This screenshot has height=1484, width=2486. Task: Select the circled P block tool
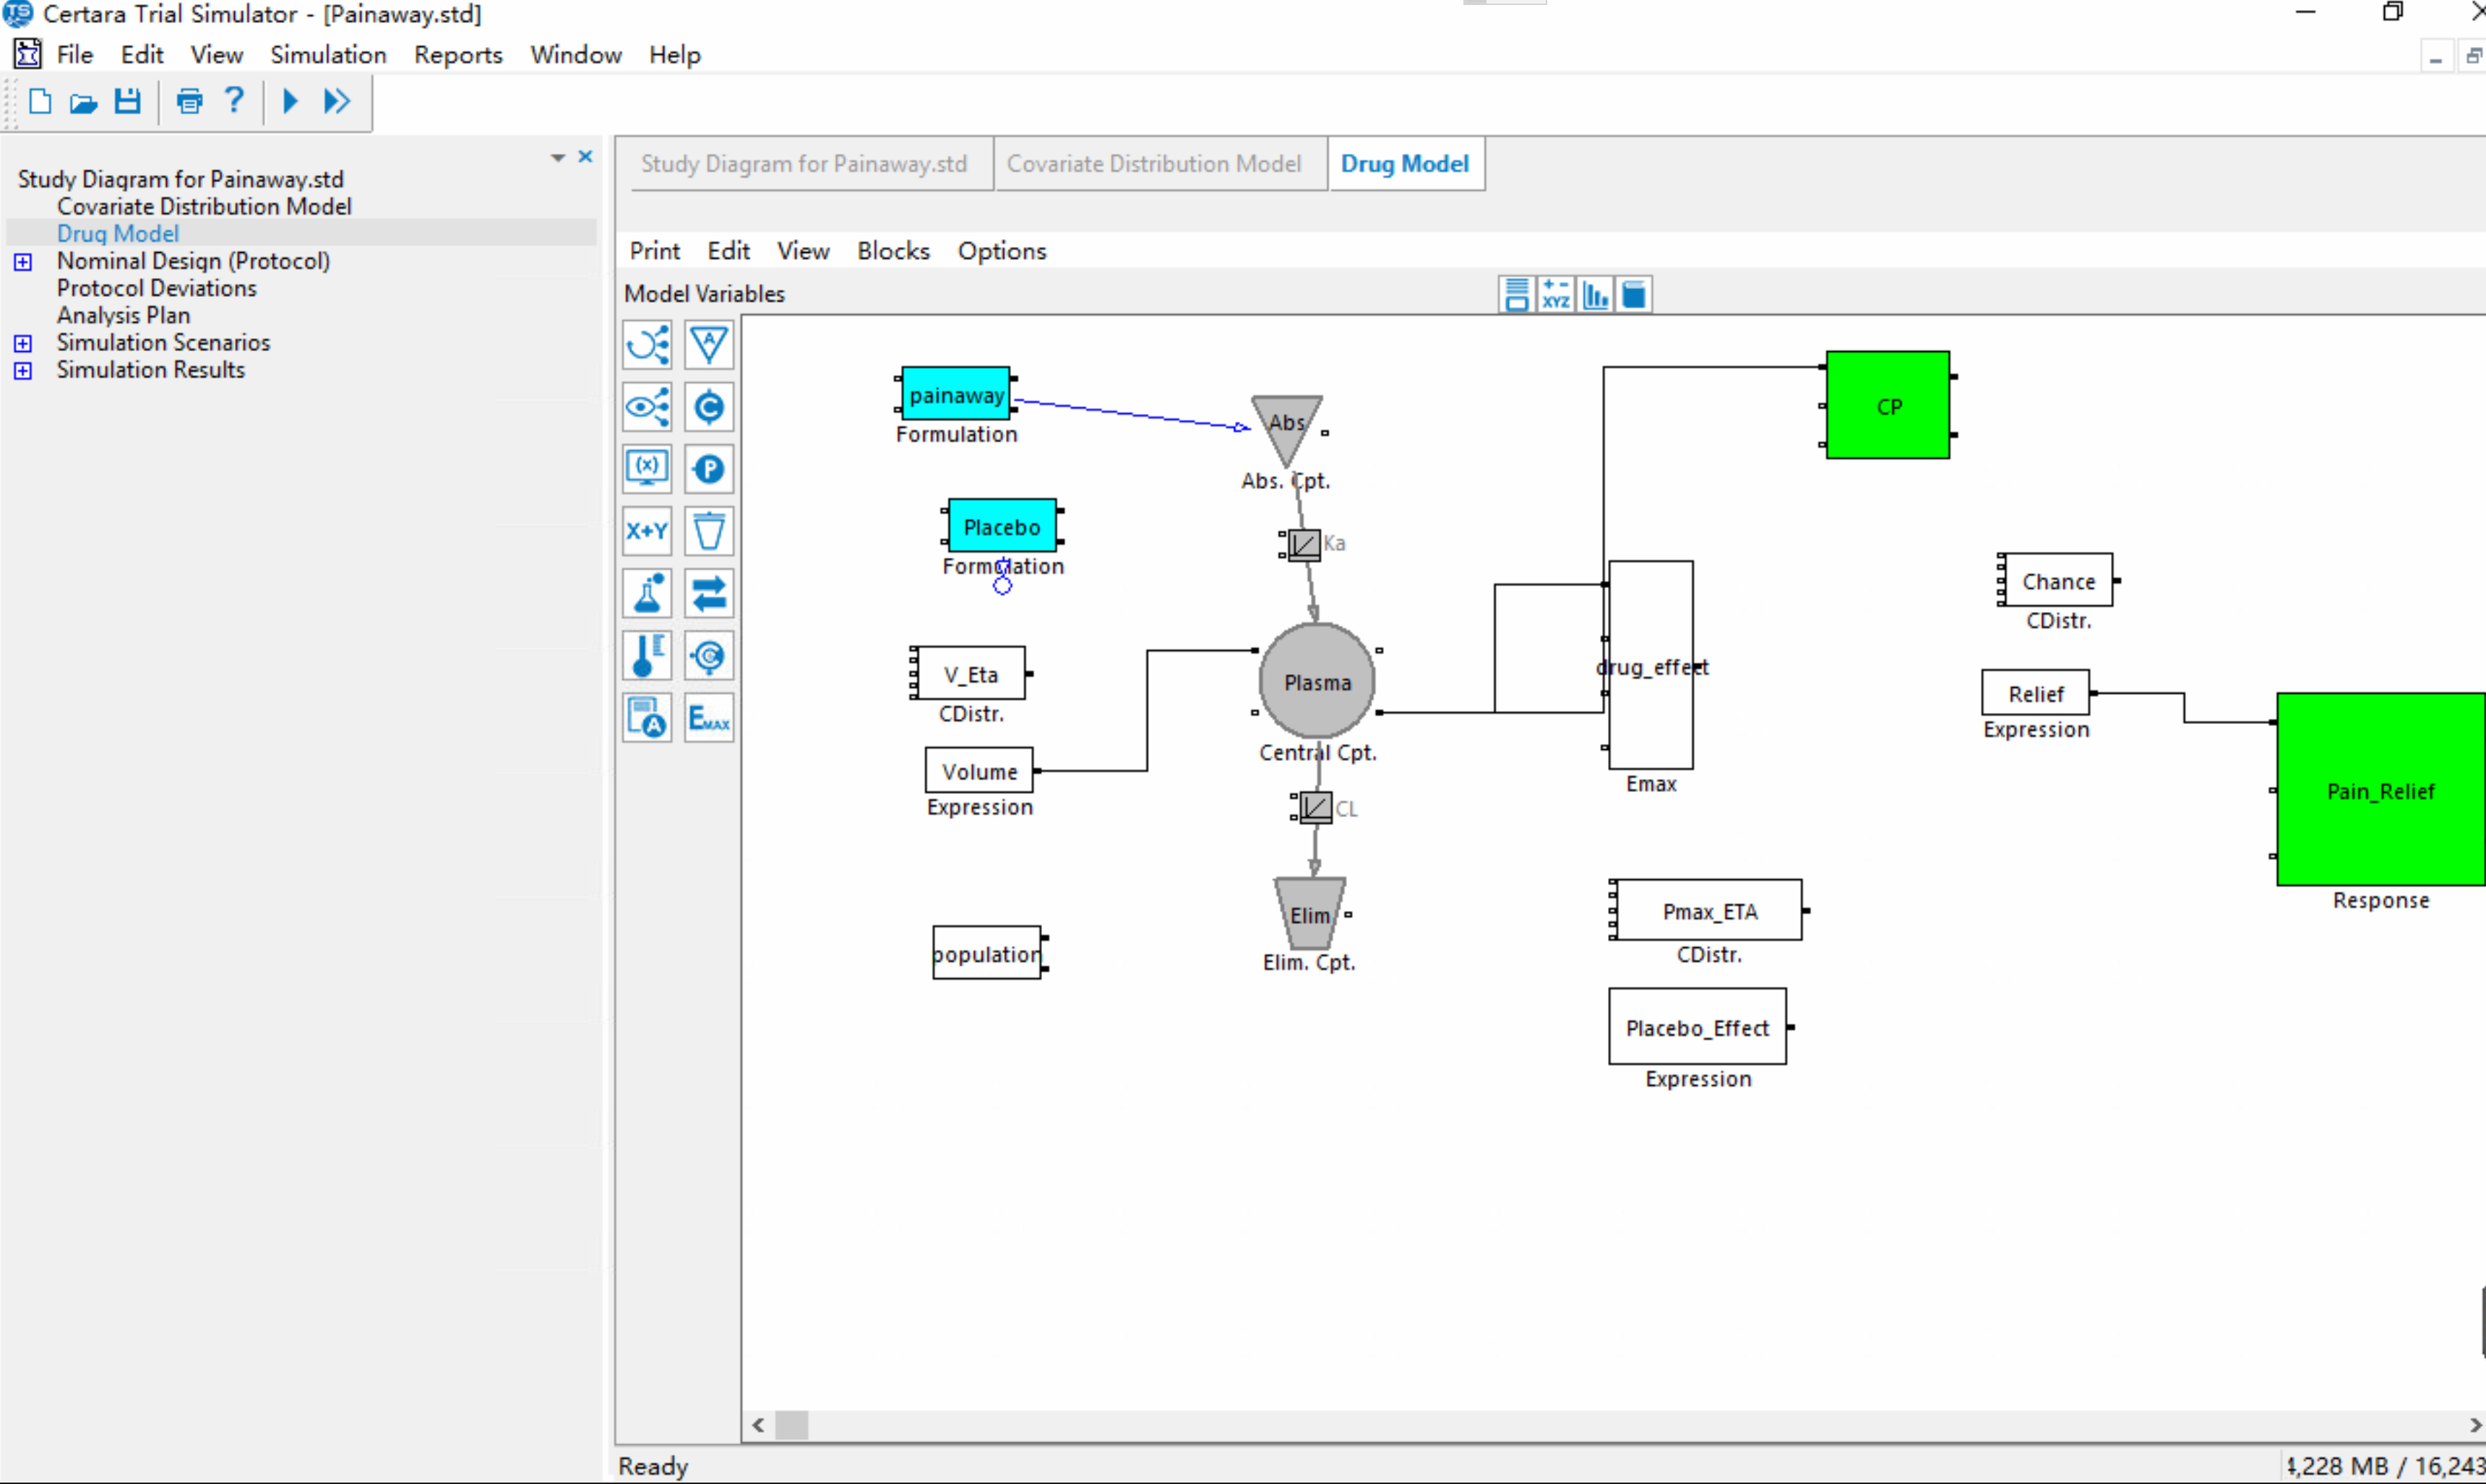(x=709, y=469)
